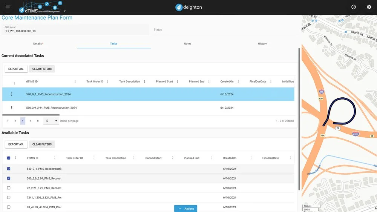Expand the Actions panel at bottom
This screenshot has height=212, width=377.
185,209
